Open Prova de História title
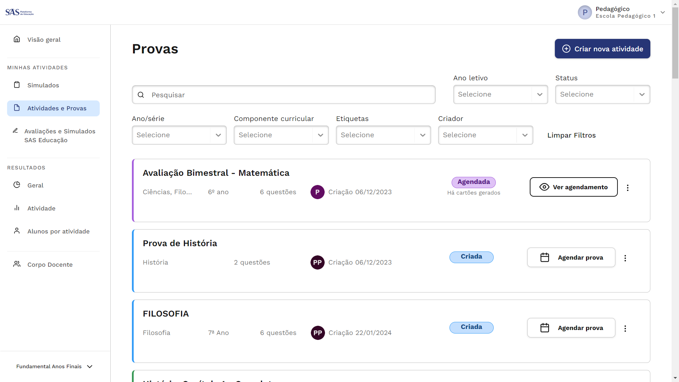Screen dimensions: 679x382 tap(180, 243)
